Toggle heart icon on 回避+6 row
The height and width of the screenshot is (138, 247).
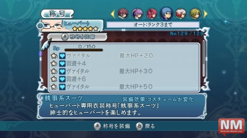(x=62, y=79)
